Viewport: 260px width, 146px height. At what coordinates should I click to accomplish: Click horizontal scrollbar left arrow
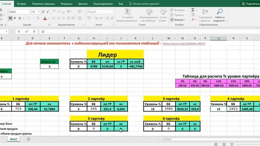164,139
